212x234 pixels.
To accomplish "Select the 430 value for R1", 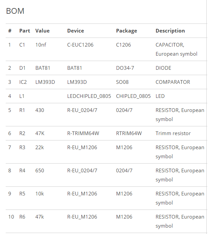I will (40, 110).
